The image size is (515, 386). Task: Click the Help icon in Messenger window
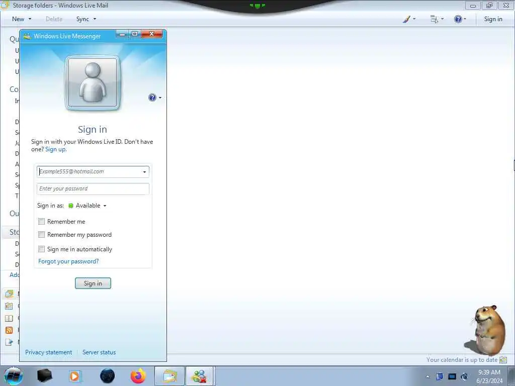tap(152, 98)
